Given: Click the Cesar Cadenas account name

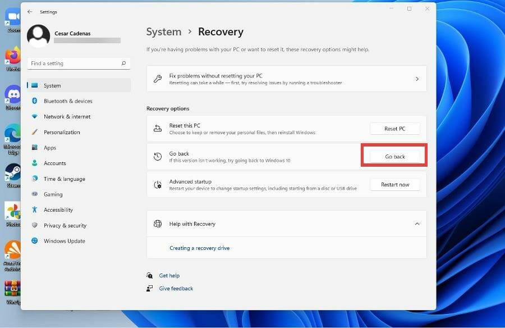Looking at the screenshot, I should (72, 33).
